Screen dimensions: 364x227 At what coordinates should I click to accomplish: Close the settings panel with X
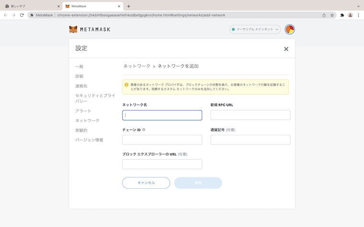(x=286, y=49)
